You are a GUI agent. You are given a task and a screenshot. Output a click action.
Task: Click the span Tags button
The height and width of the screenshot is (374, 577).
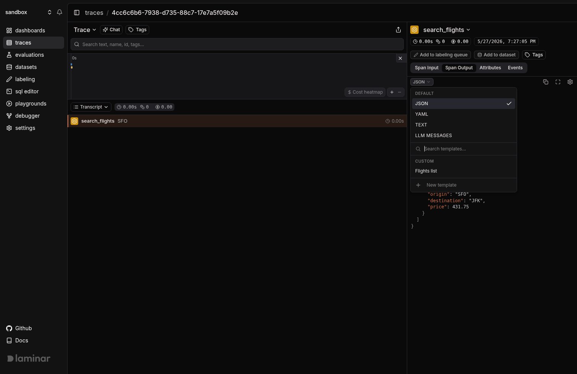pos(534,55)
